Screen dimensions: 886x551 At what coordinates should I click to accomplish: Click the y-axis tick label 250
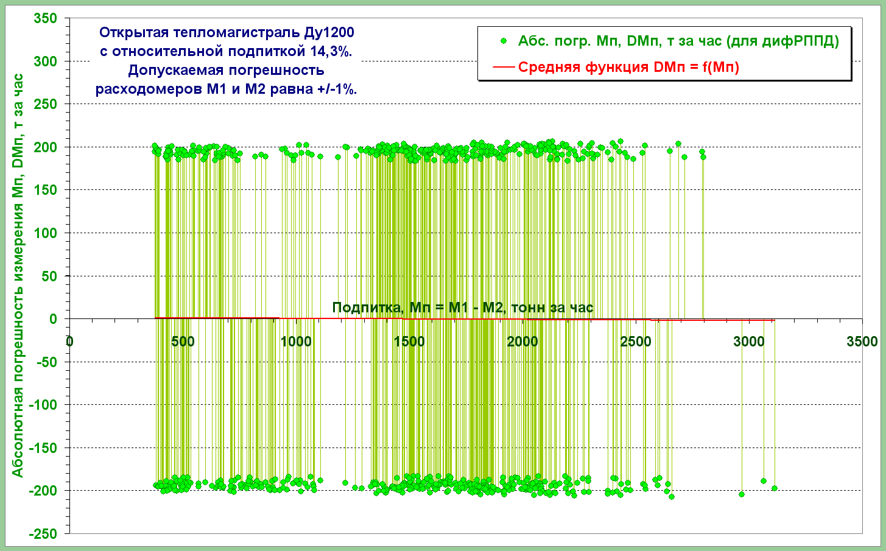[x=45, y=105]
